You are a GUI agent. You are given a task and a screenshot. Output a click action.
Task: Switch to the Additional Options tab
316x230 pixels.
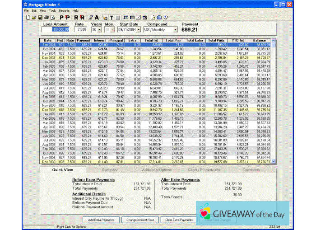157,170
